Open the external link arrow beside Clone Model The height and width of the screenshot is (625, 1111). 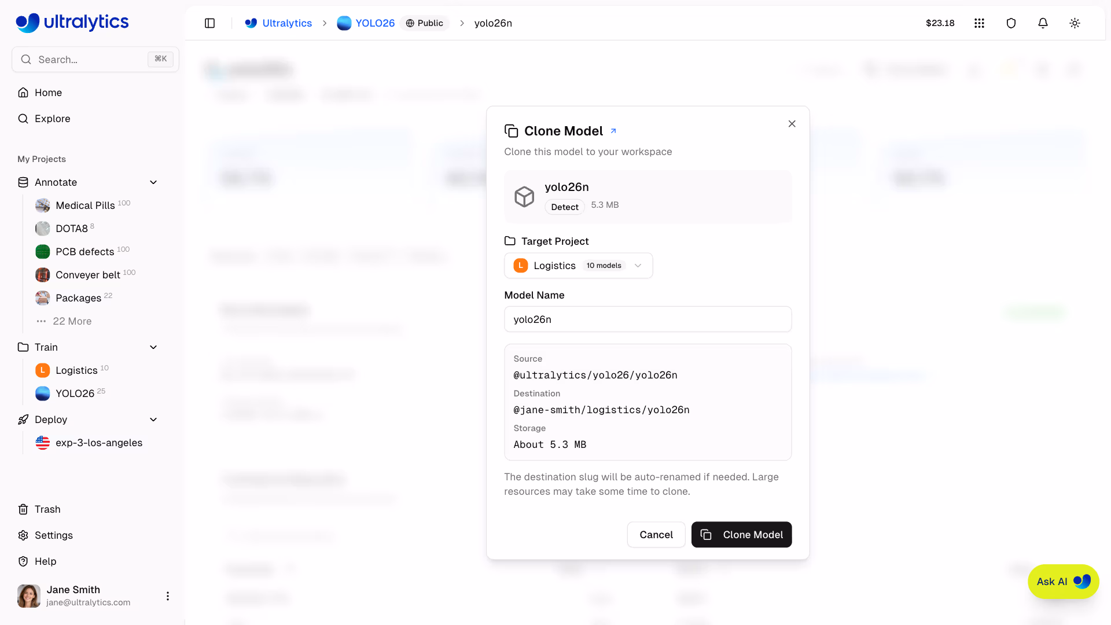(x=613, y=131)
